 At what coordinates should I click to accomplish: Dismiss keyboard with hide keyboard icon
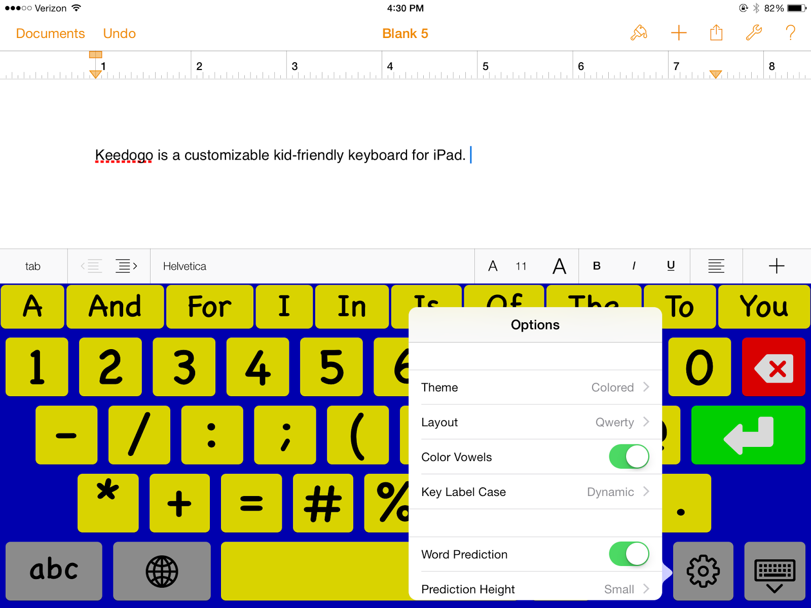click(776, 571)
